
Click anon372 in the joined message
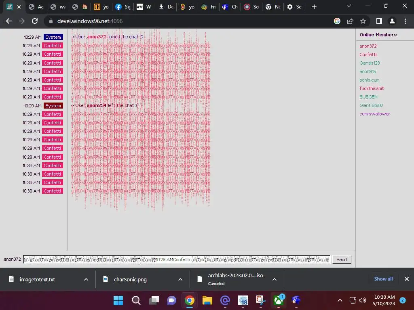coord(97,37)
